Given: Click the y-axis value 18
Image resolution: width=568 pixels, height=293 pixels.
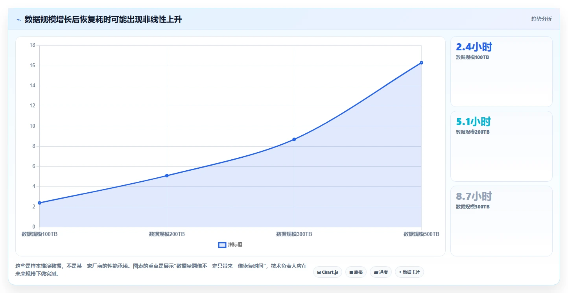Looking at the screenshot, I should coord(33,45).
